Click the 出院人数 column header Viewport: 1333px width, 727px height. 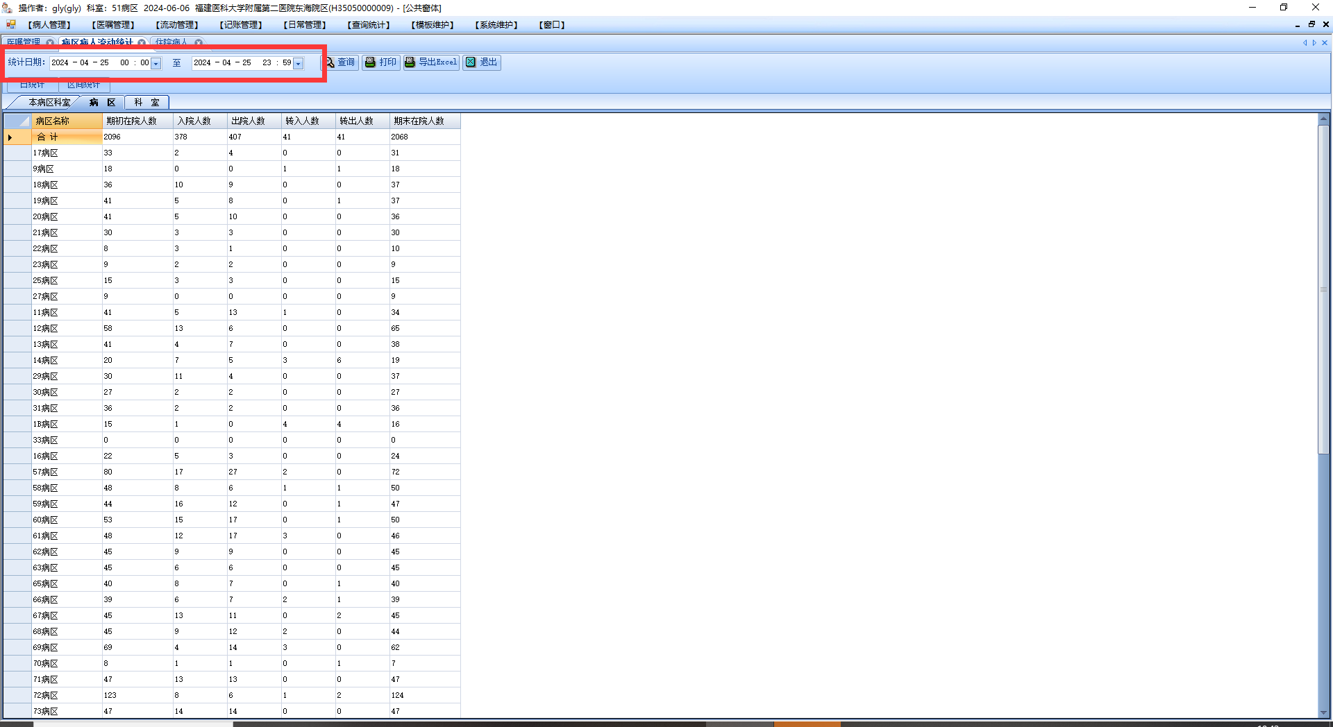255,121
